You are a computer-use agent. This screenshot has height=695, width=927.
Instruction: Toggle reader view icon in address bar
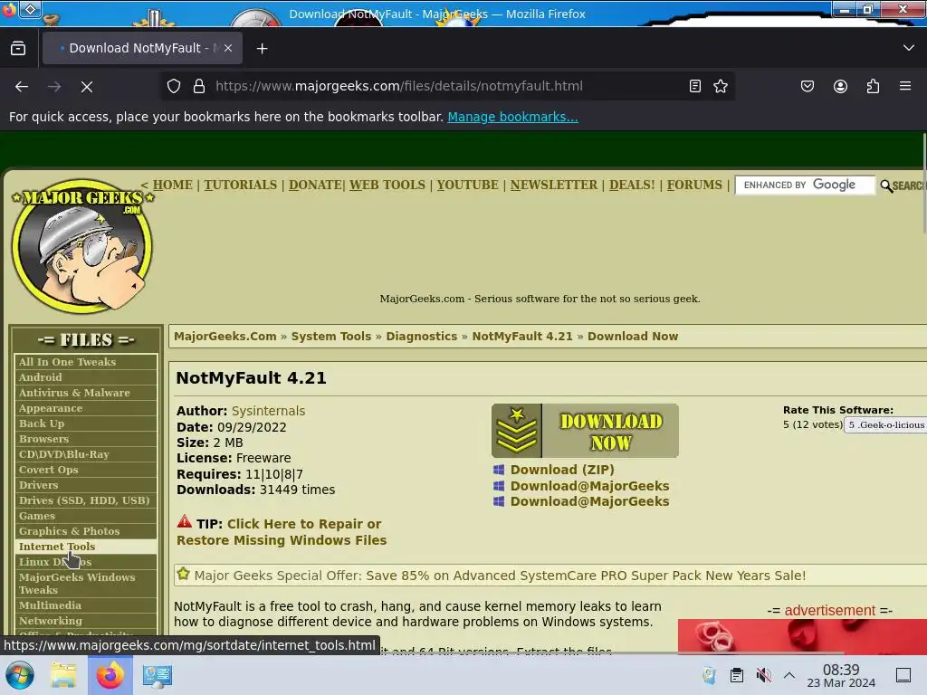(x=695, y=86)
